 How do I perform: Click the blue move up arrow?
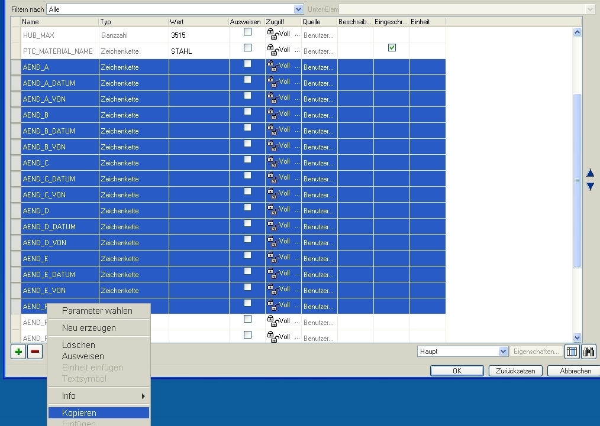(590, 173)
